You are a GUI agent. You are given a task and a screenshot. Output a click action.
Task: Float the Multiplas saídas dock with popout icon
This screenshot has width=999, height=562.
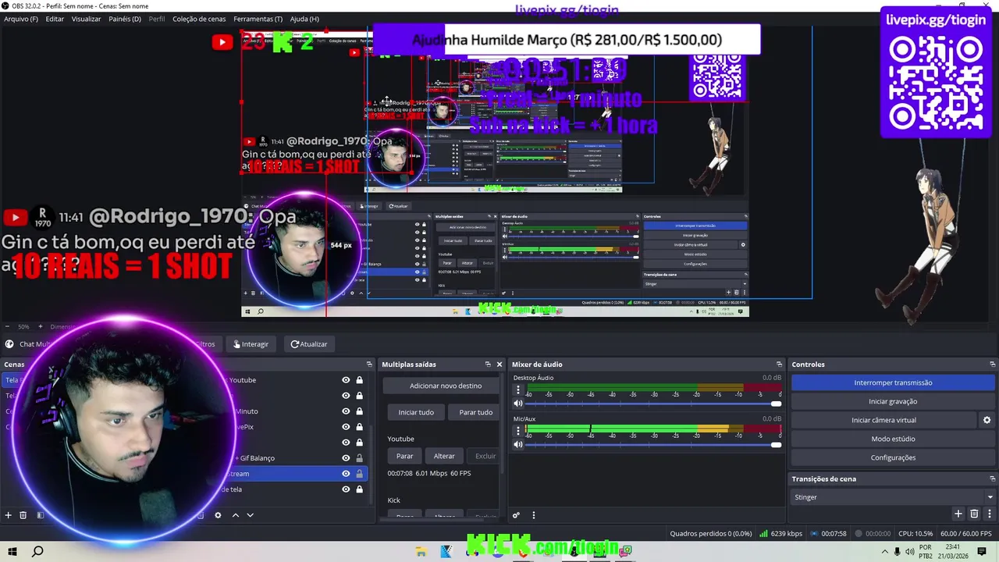click(x=488, y=365)
